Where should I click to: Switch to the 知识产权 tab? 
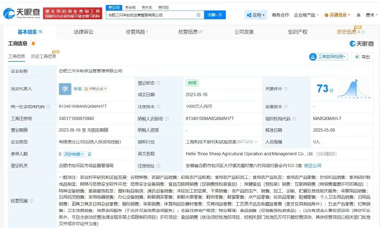pos(297,32)
